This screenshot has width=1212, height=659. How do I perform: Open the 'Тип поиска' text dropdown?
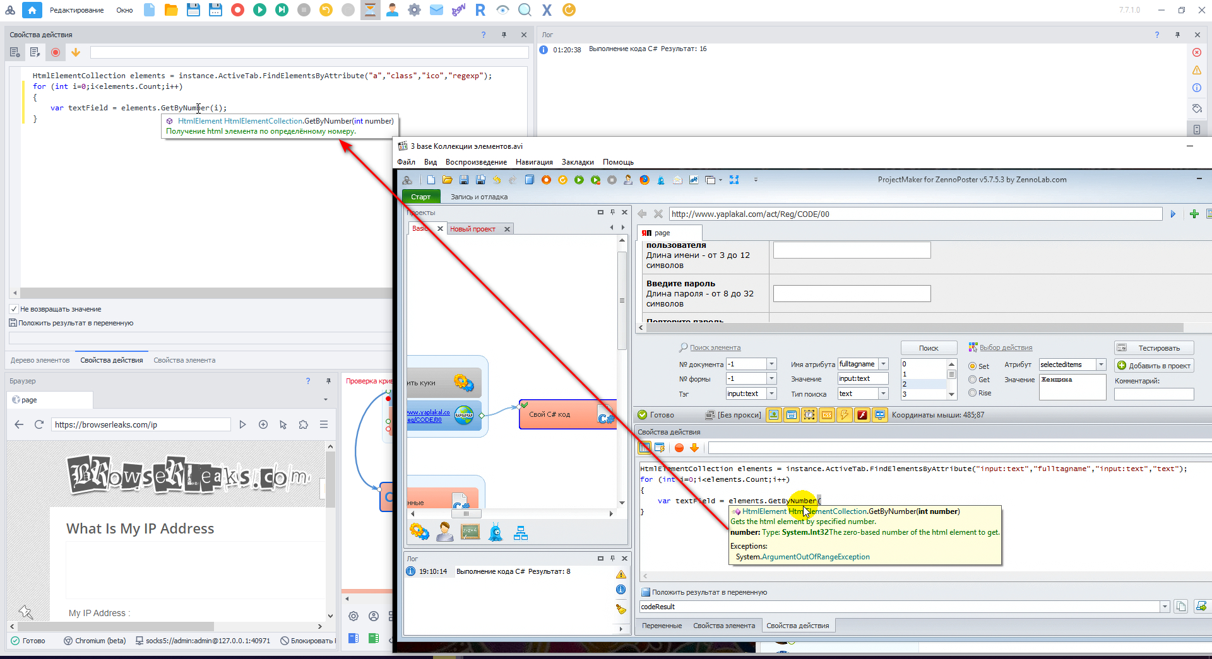884,394
